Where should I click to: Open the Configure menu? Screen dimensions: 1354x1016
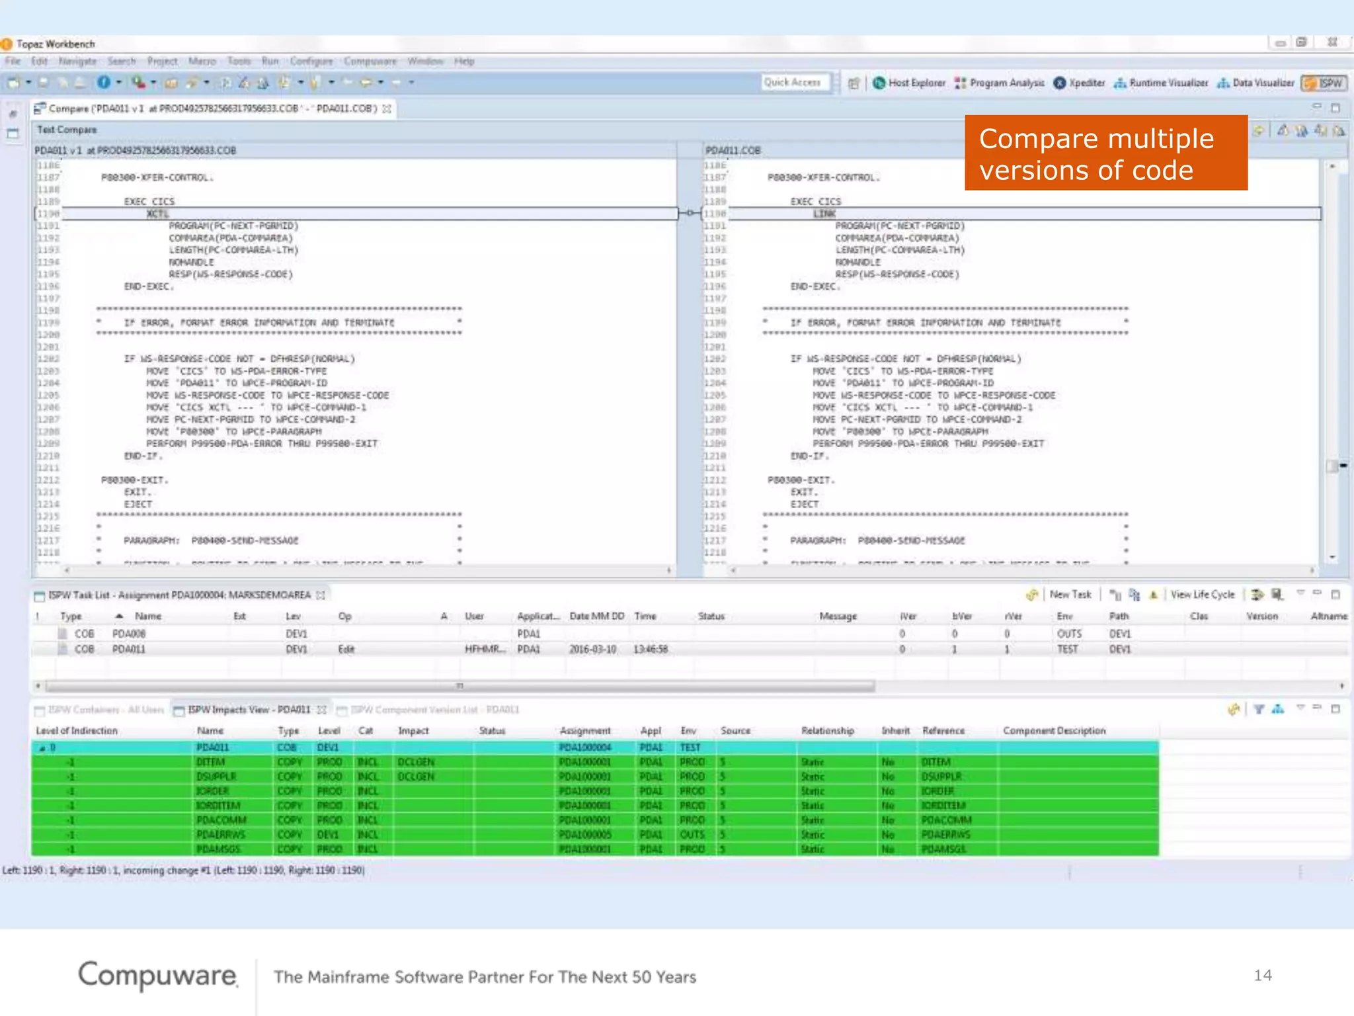[x=311, y=61]
